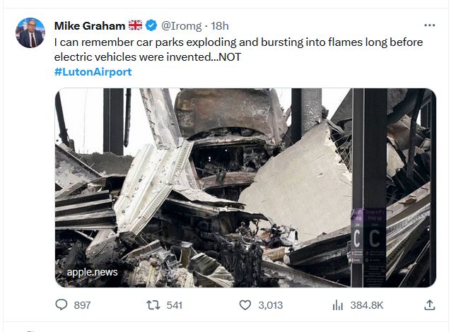Click the share upload arrow icon
The width and height of the screenshot is (468, 332).
(429, 305)
